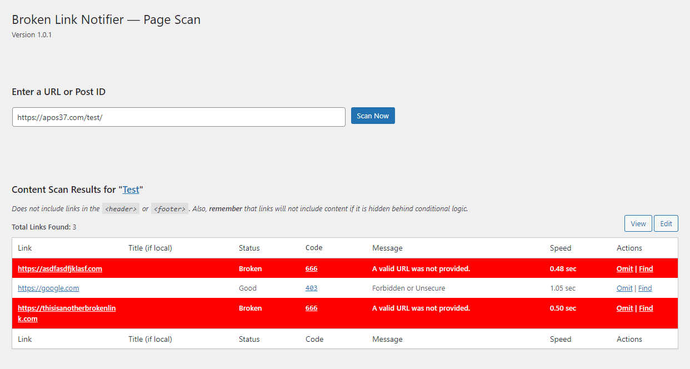The width and height of the screenshot is (690, 369).
Task: Click the Message column header in table footer
Action: coord(387,339)
